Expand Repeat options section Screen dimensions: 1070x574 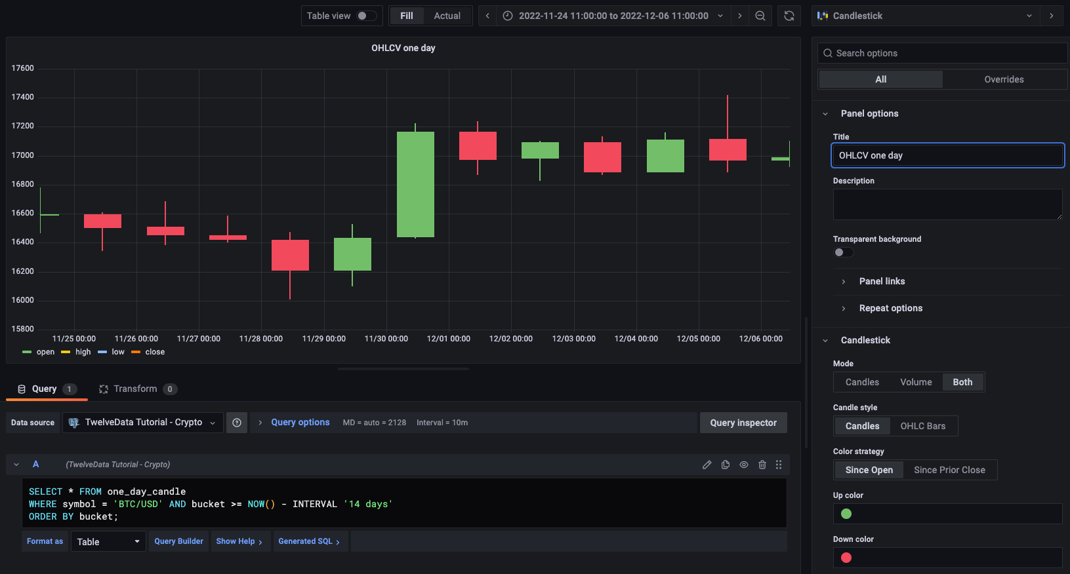click(844, 309)
